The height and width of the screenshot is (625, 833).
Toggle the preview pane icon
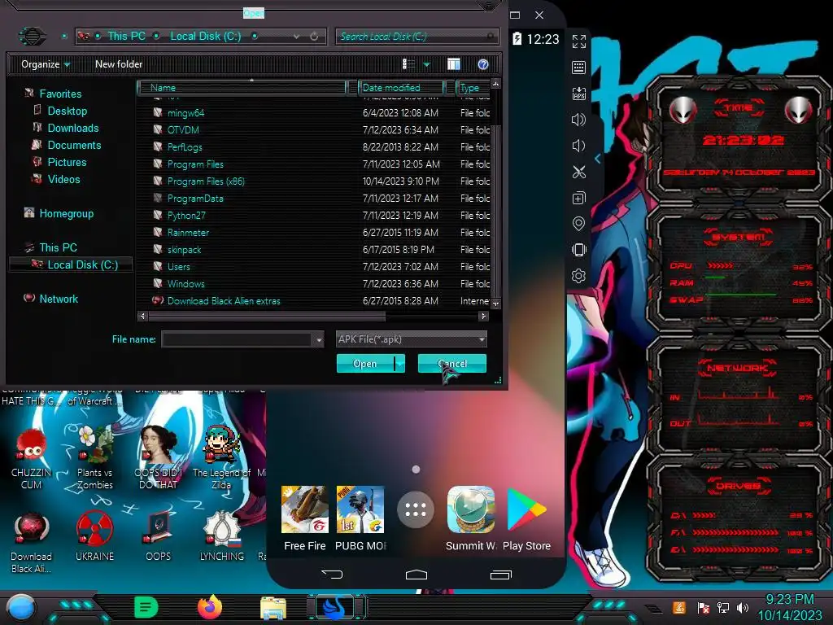click(454, 64)
